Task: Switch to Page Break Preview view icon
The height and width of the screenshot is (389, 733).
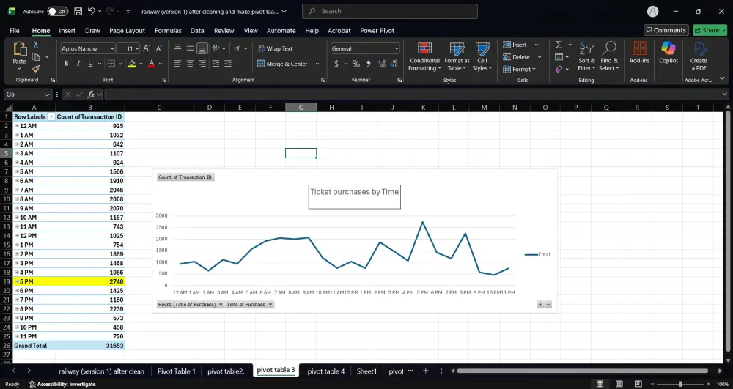Action: (638, 384)
